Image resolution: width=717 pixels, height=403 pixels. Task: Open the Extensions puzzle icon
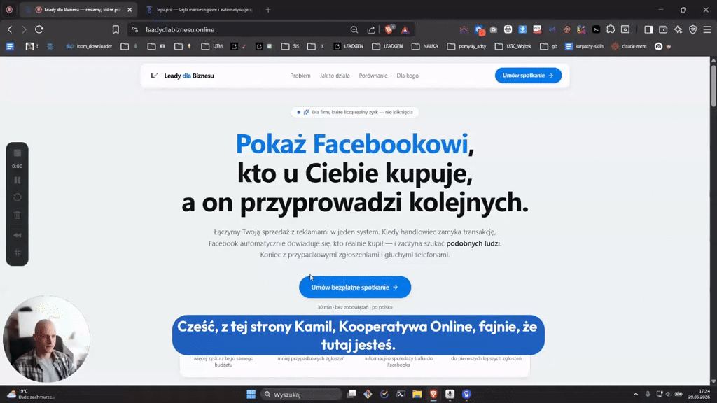coord(611,29)
